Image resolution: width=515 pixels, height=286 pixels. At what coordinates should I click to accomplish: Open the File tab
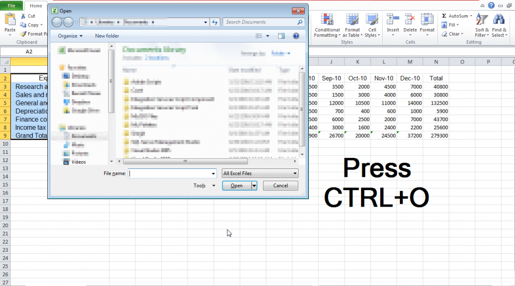point(11,6)
